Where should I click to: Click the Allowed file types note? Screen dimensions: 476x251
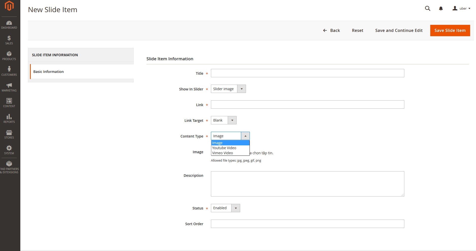[x=236, y=161]
